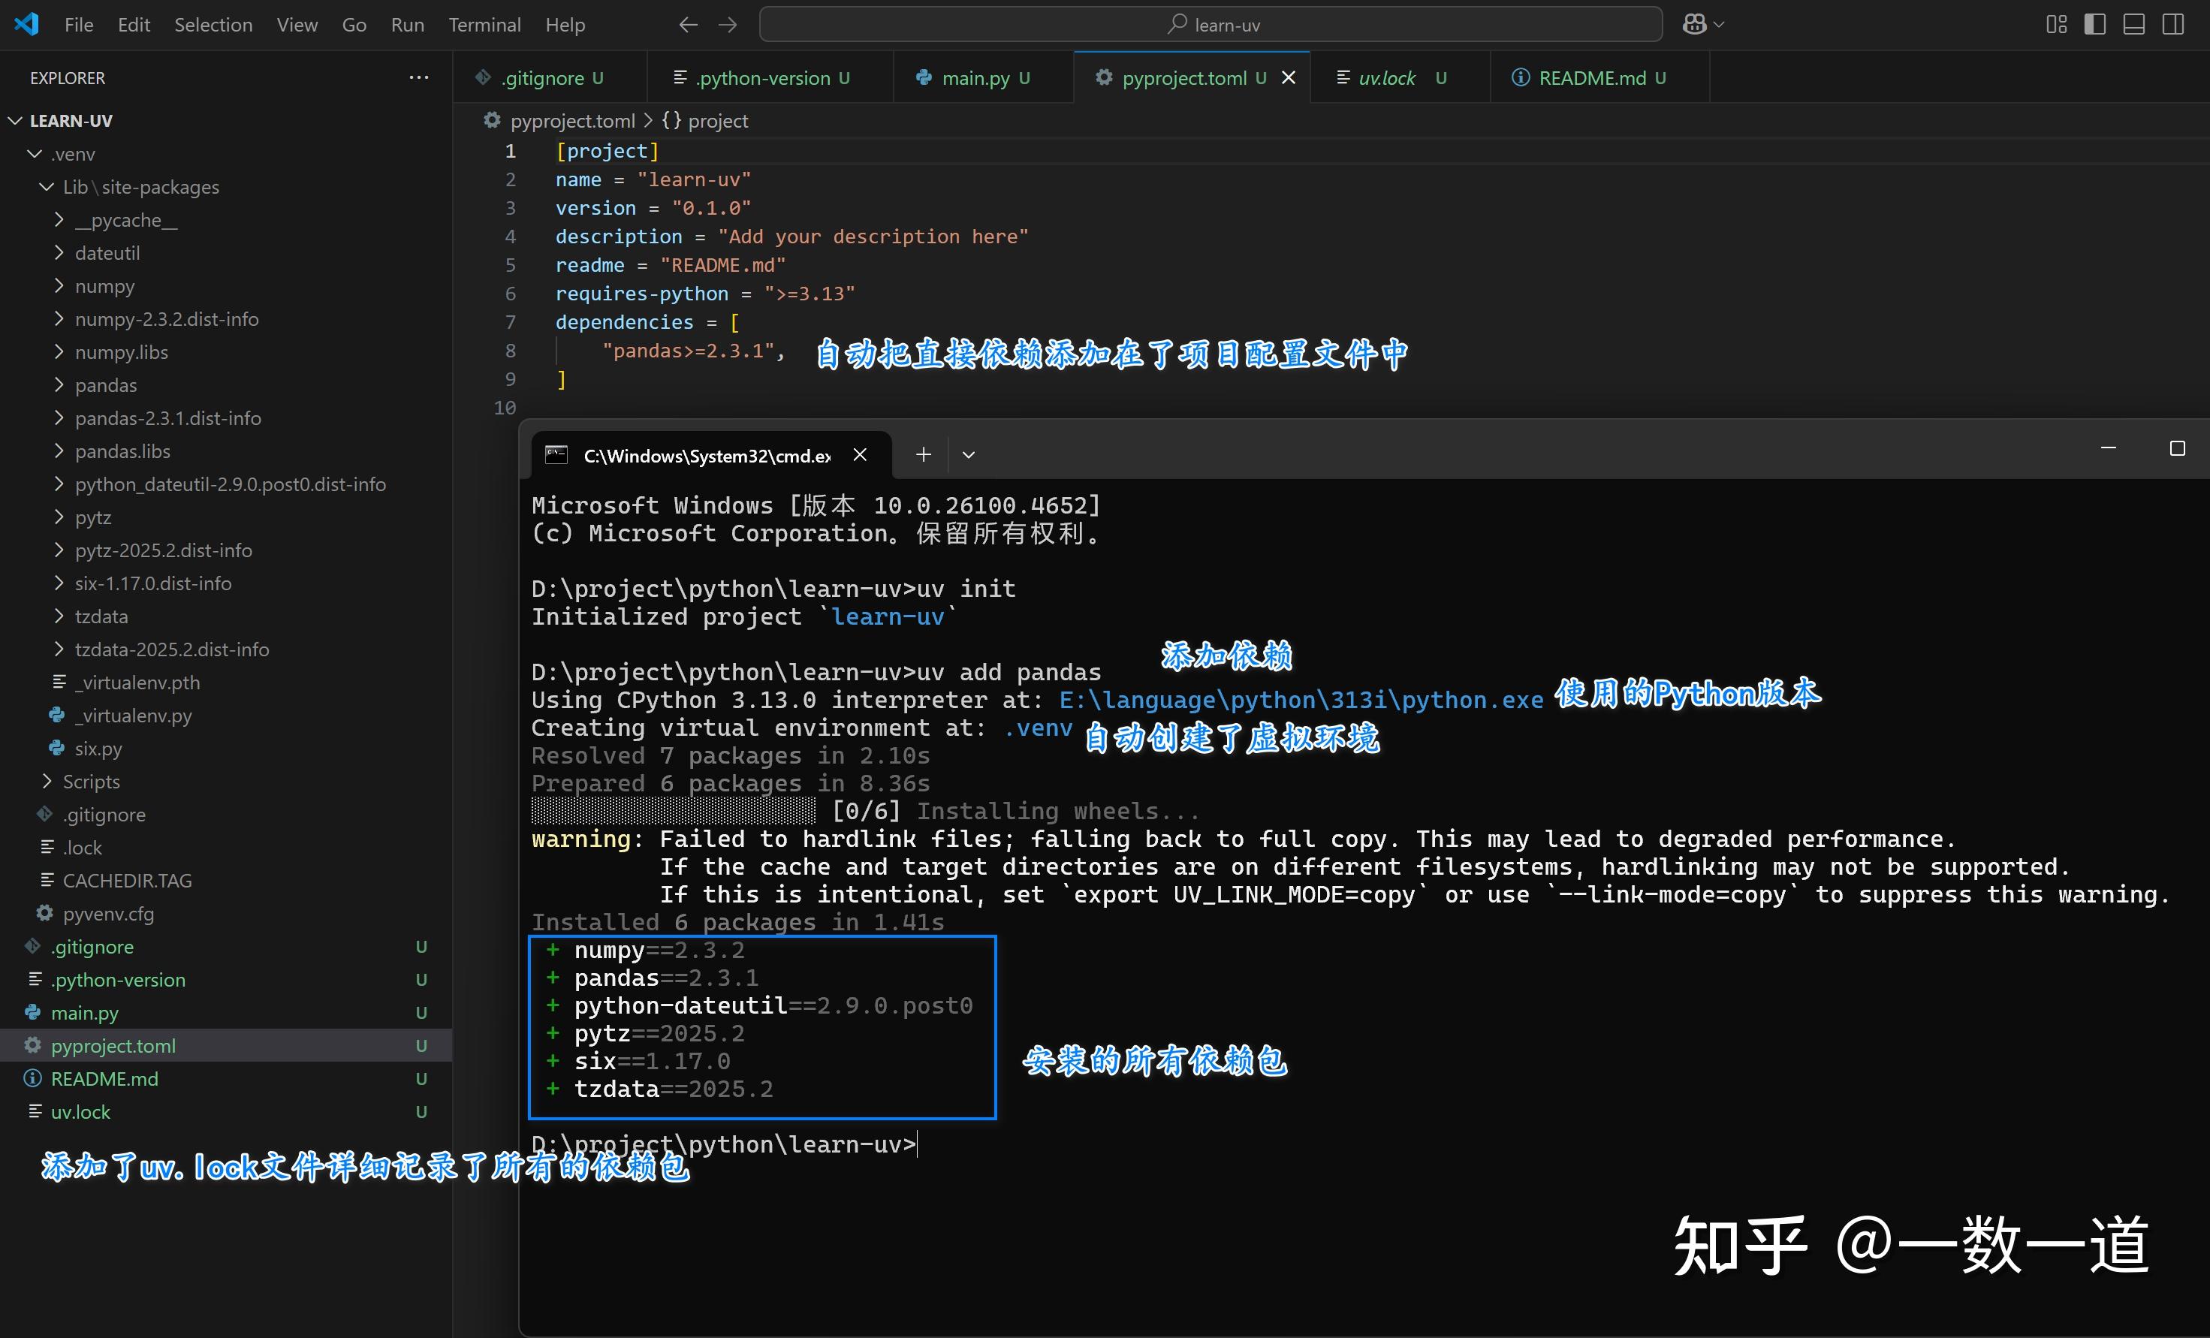Close the pyproject.toml tab

tap(1289, 77)
